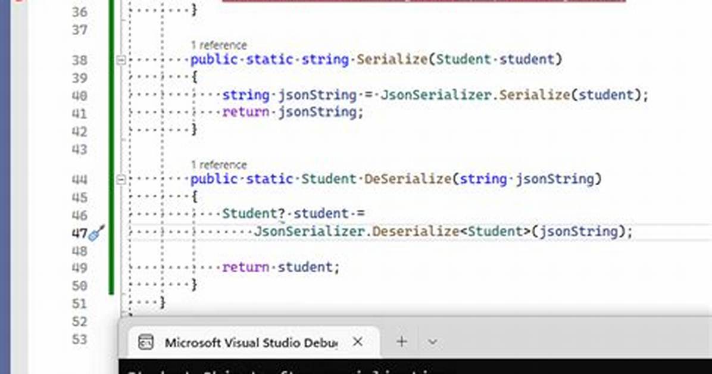This screenshot has width=712, height=374.
Task: Click the 'DeSerialize' method name on line 44
Action: pyautogui.click(x=408, y=179)
